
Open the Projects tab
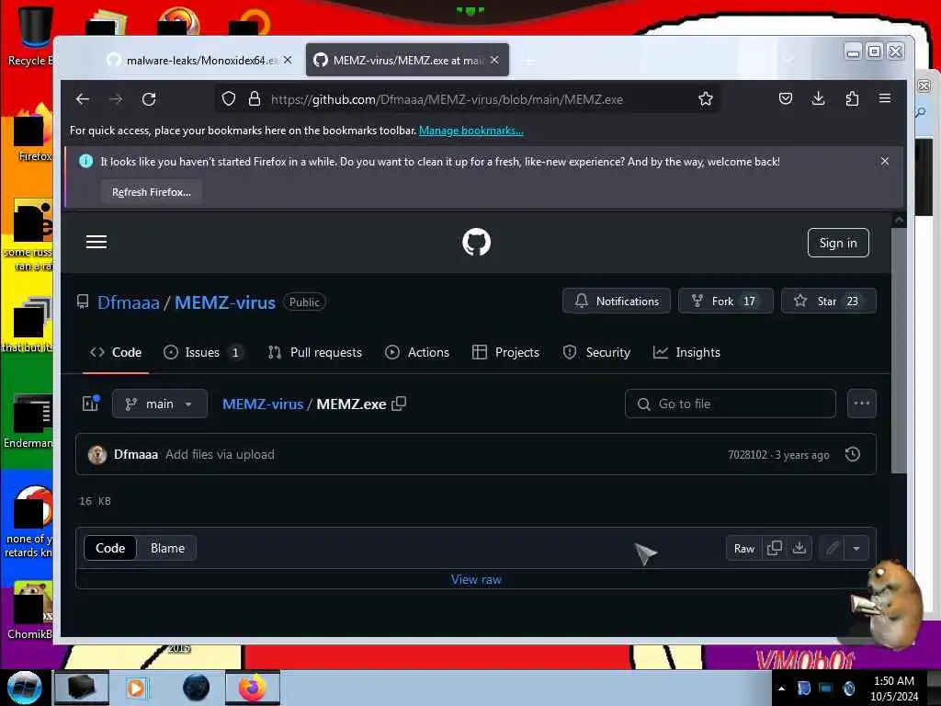(x=506, y=352)
